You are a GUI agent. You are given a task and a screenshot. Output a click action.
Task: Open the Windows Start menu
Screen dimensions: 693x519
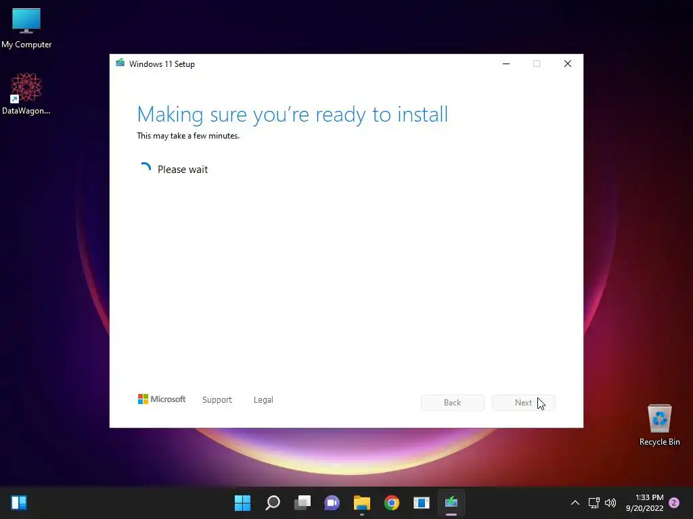click(x=243, y=503)
